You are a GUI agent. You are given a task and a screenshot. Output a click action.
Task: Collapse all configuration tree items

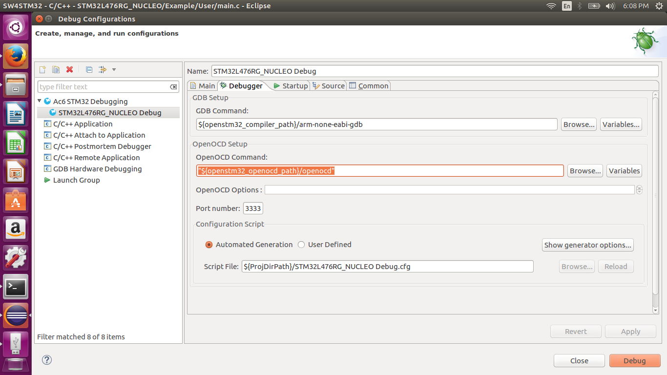[89, 69]
